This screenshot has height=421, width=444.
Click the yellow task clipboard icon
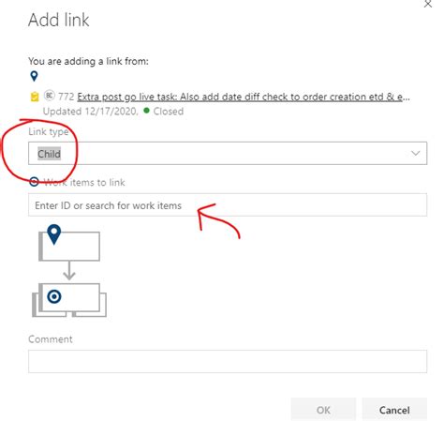tap(35, 97)
